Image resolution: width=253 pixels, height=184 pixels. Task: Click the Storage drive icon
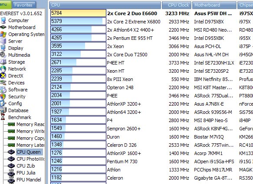pyautogui.click(x=3, y=62)
